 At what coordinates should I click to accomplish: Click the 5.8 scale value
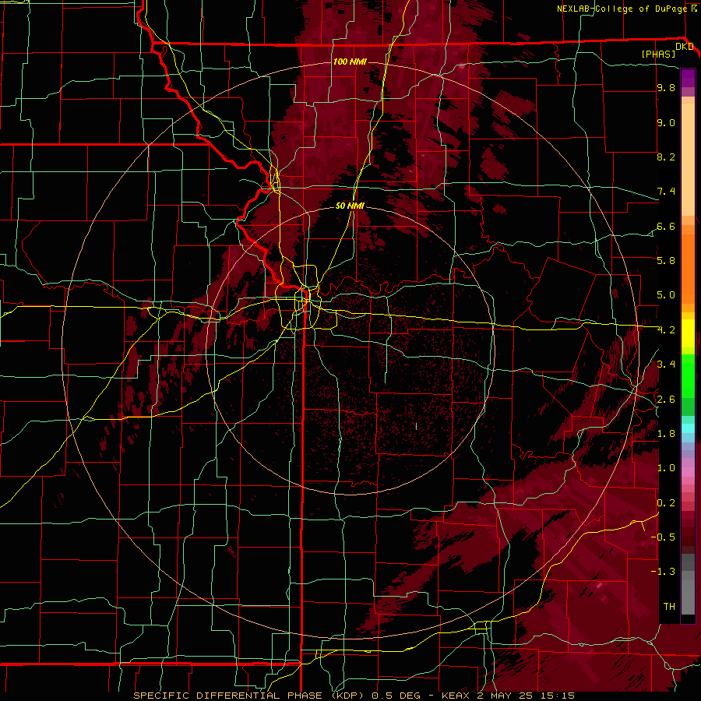pyautogui.click(x=666, y=260)
